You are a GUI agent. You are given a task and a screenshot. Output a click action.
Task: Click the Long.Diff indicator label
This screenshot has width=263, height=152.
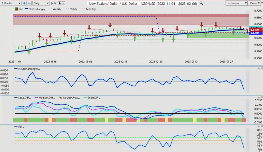(x=23, y=98)
